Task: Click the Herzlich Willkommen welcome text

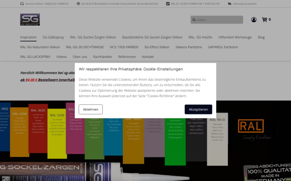Action: 48,73
